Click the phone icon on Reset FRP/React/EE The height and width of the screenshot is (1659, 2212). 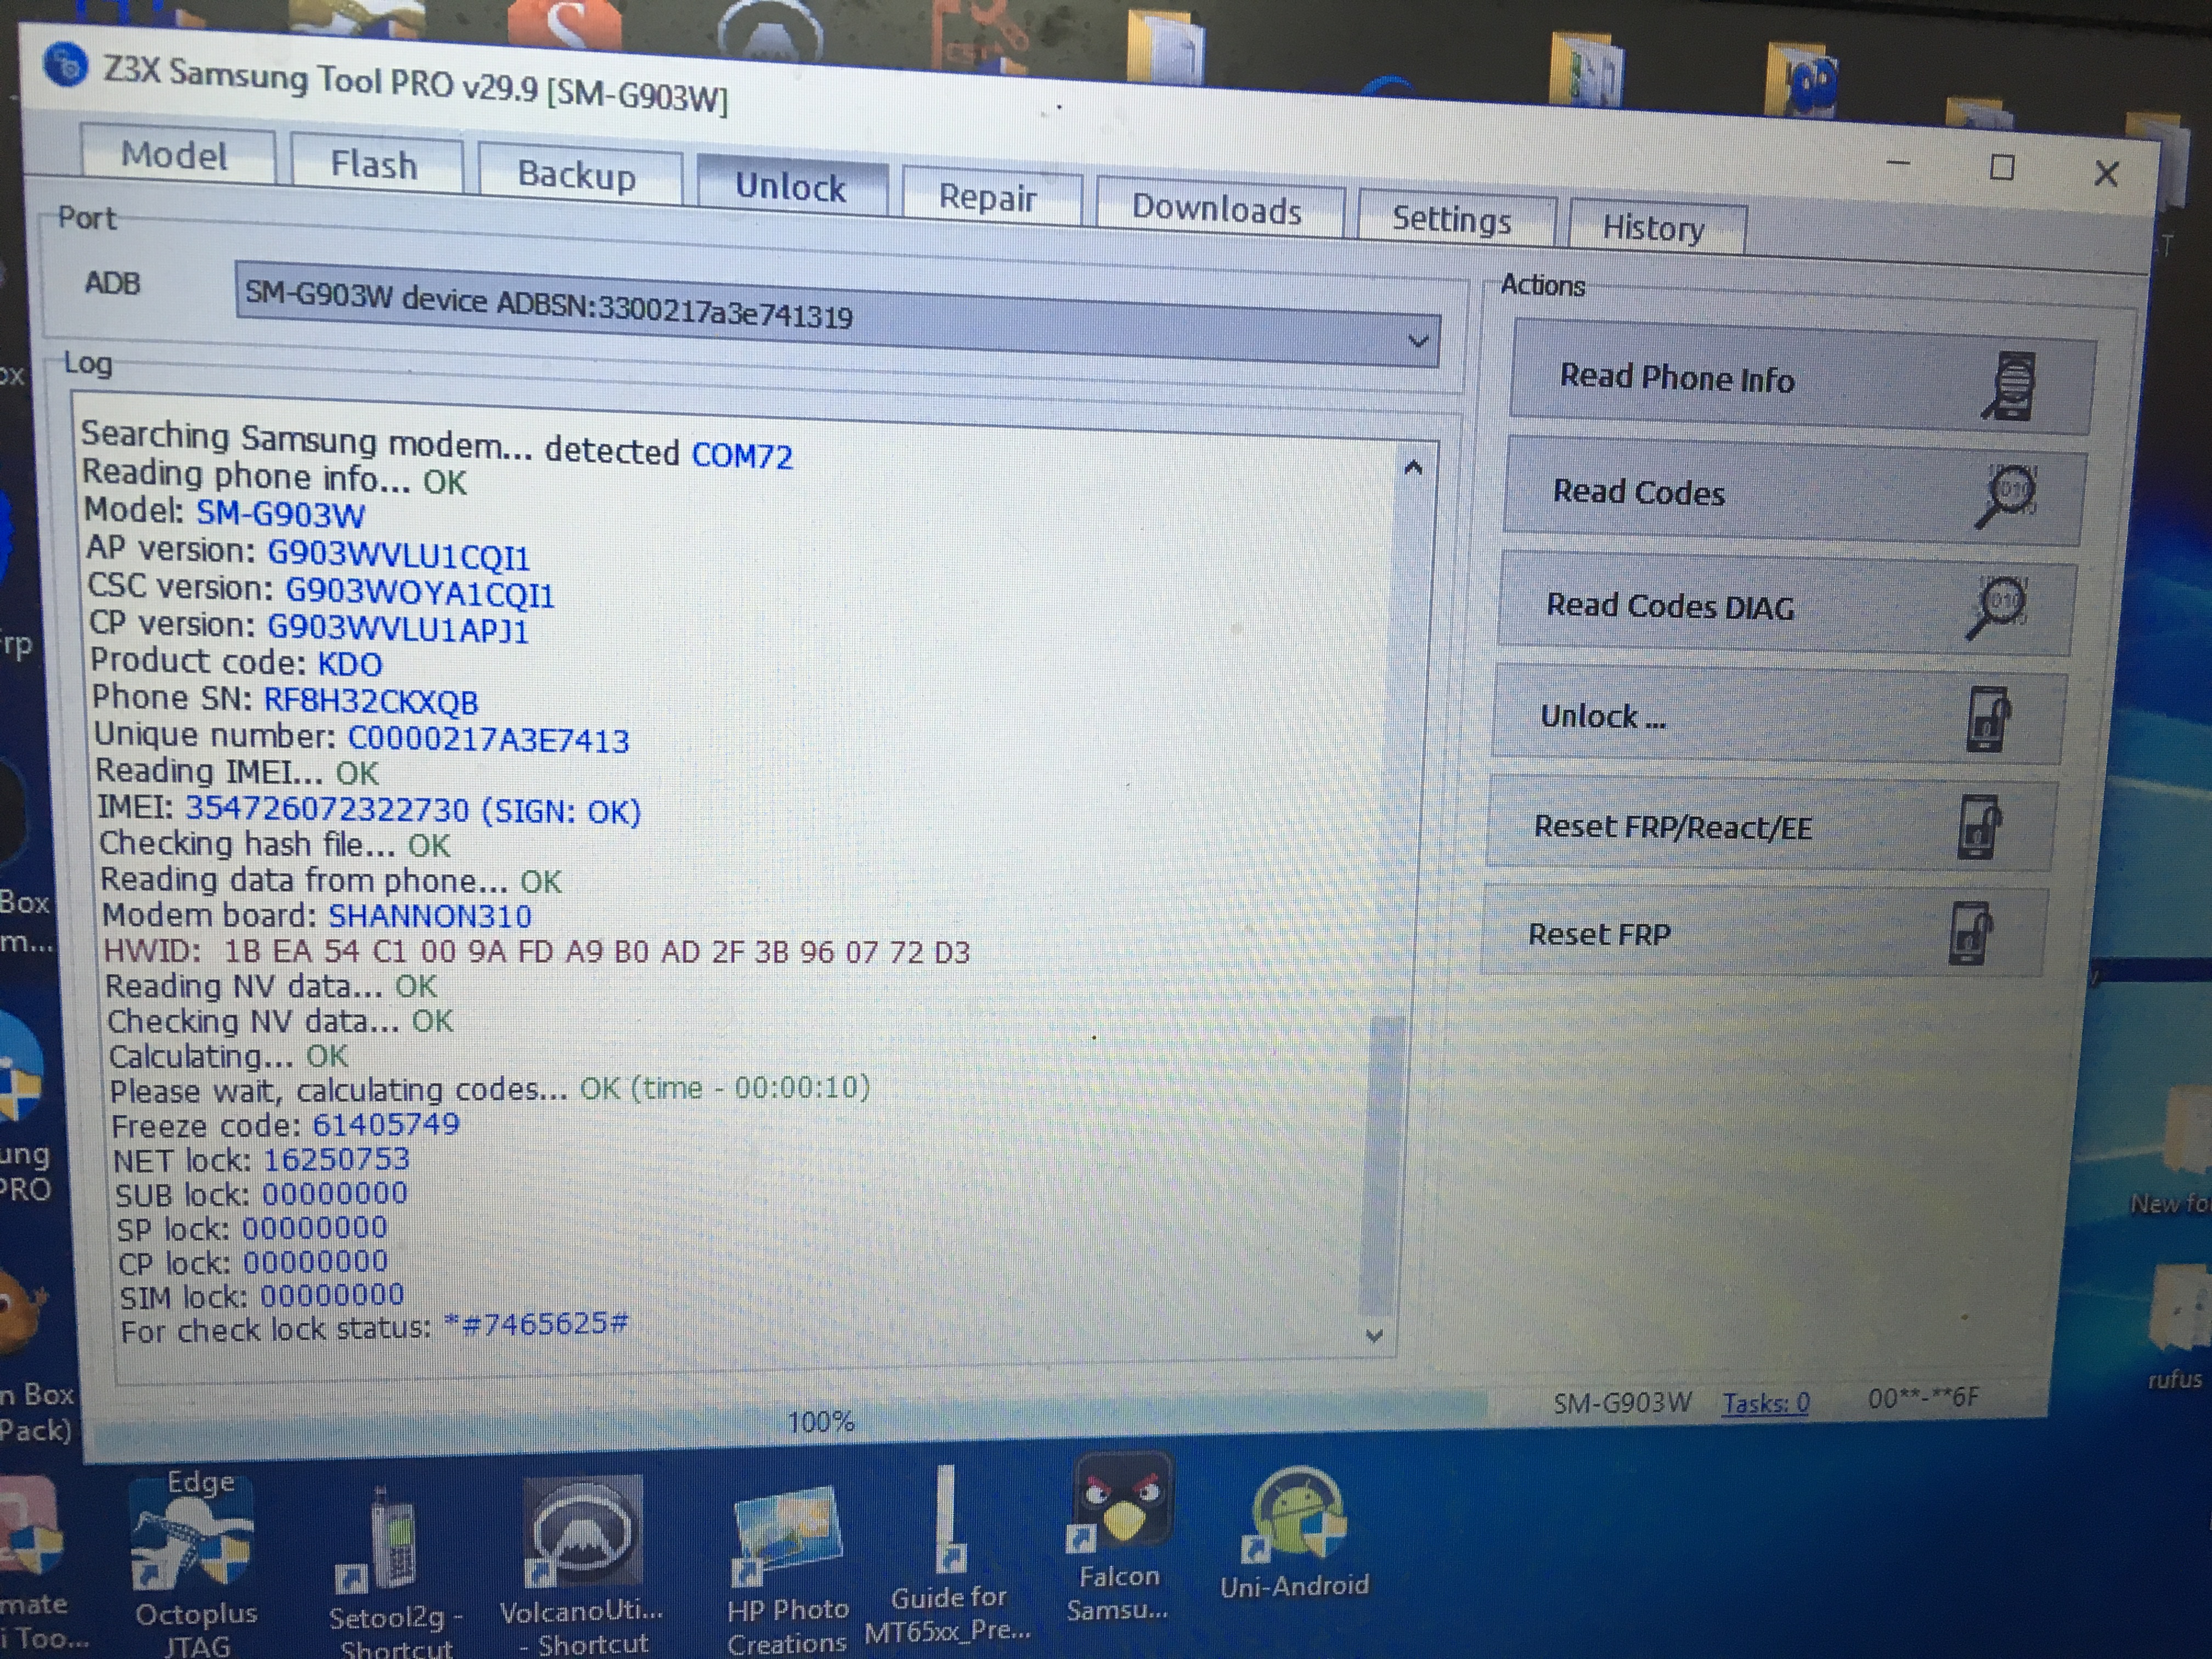tap(1979, 827)
